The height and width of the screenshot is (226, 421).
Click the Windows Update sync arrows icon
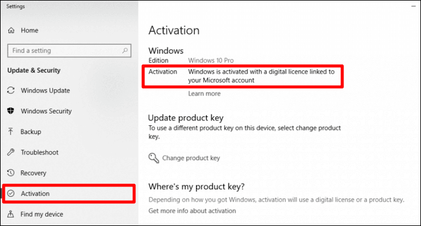(11, 91)
